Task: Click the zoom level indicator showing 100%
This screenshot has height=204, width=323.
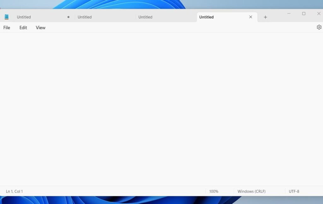Action: pos(214,191)
